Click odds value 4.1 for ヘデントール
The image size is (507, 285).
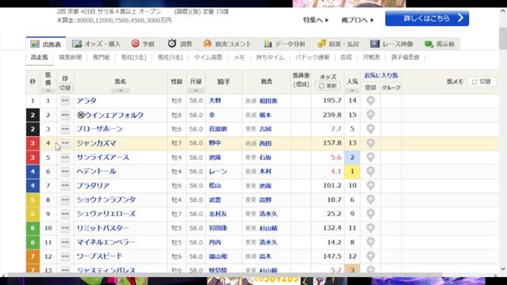(336, 171)
